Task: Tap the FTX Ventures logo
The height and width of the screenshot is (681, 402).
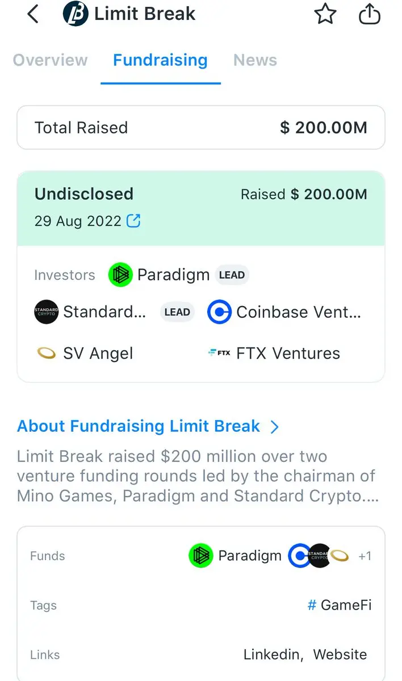Action: pos(219,353)
